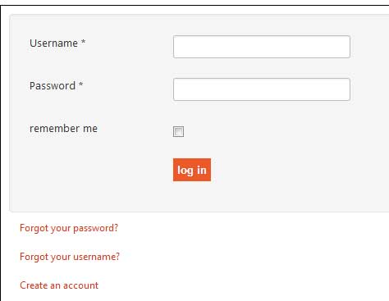Open the Forgot your password link
The width and height of the screenshot is (389, 301).
(69, 228)
